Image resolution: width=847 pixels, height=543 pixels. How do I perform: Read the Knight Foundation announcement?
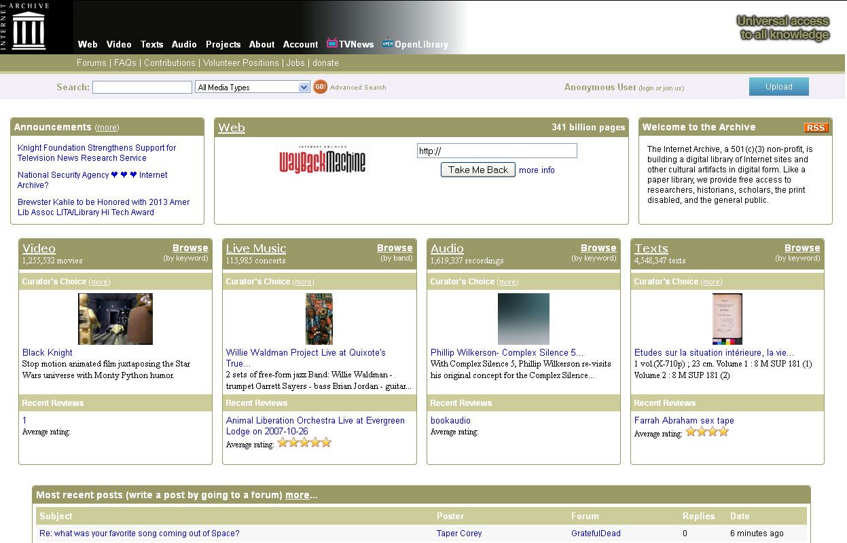click(x=96, y=153)
